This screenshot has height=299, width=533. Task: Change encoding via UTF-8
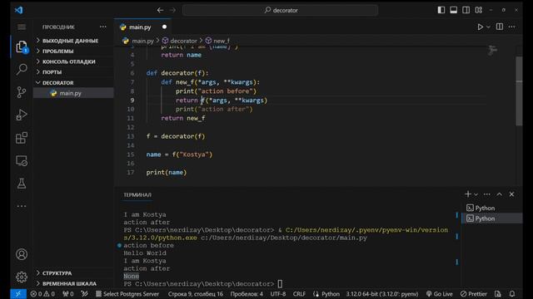[x=278, y=294]
